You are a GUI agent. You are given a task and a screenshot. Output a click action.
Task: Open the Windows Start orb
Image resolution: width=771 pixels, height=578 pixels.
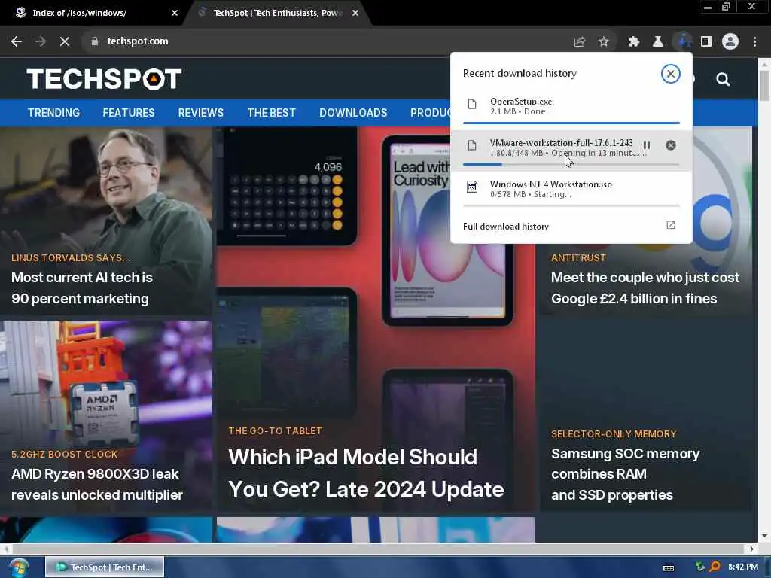pyautogui.click(x=19, y=567)
